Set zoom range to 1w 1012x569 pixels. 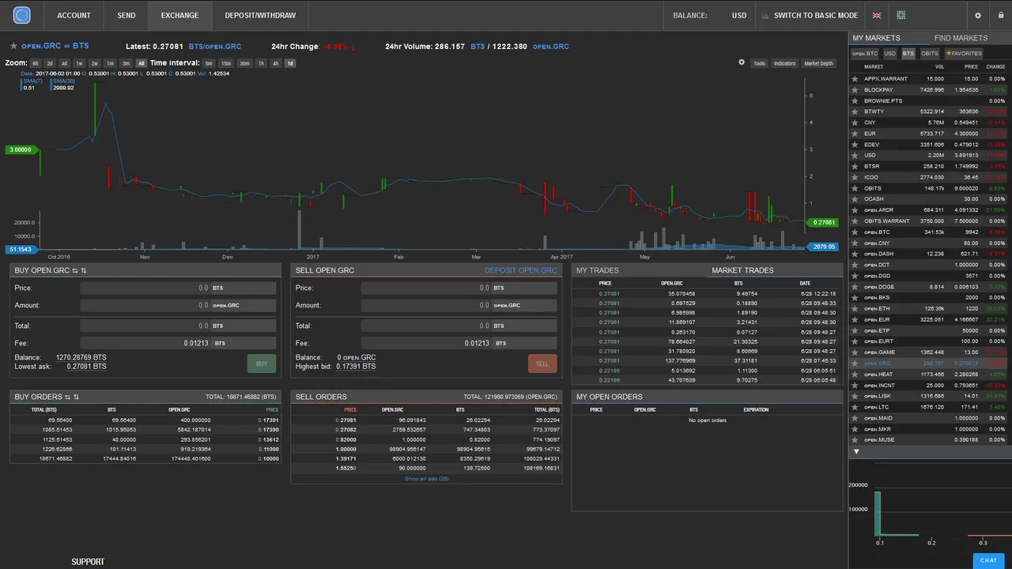pos(79,63)
